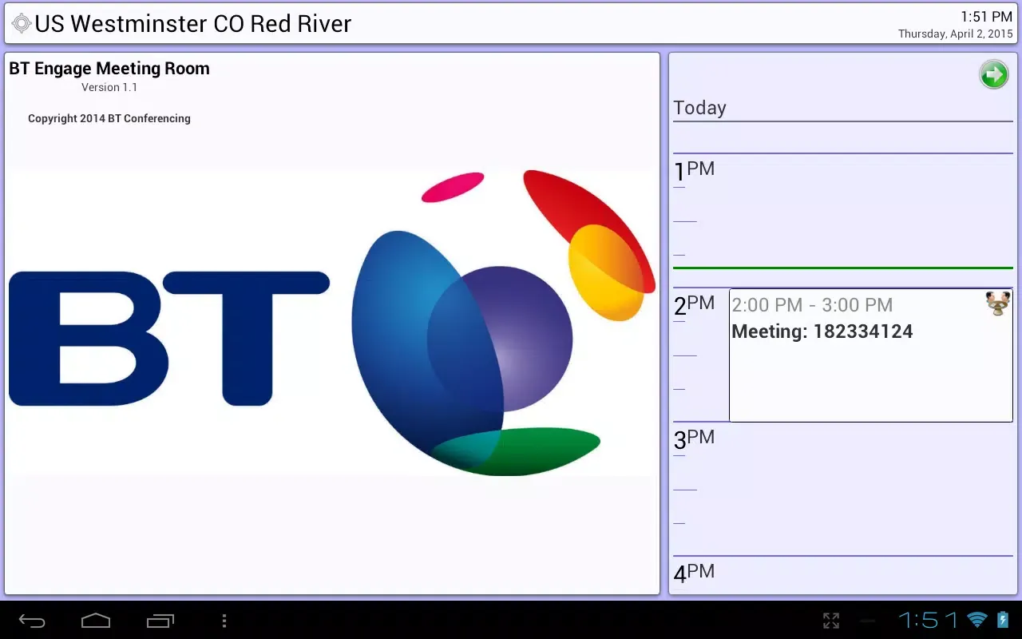The image size is (1022, 639).
Task: Tap the system bar clock 1:51
Action: click(x=929, y=620)
